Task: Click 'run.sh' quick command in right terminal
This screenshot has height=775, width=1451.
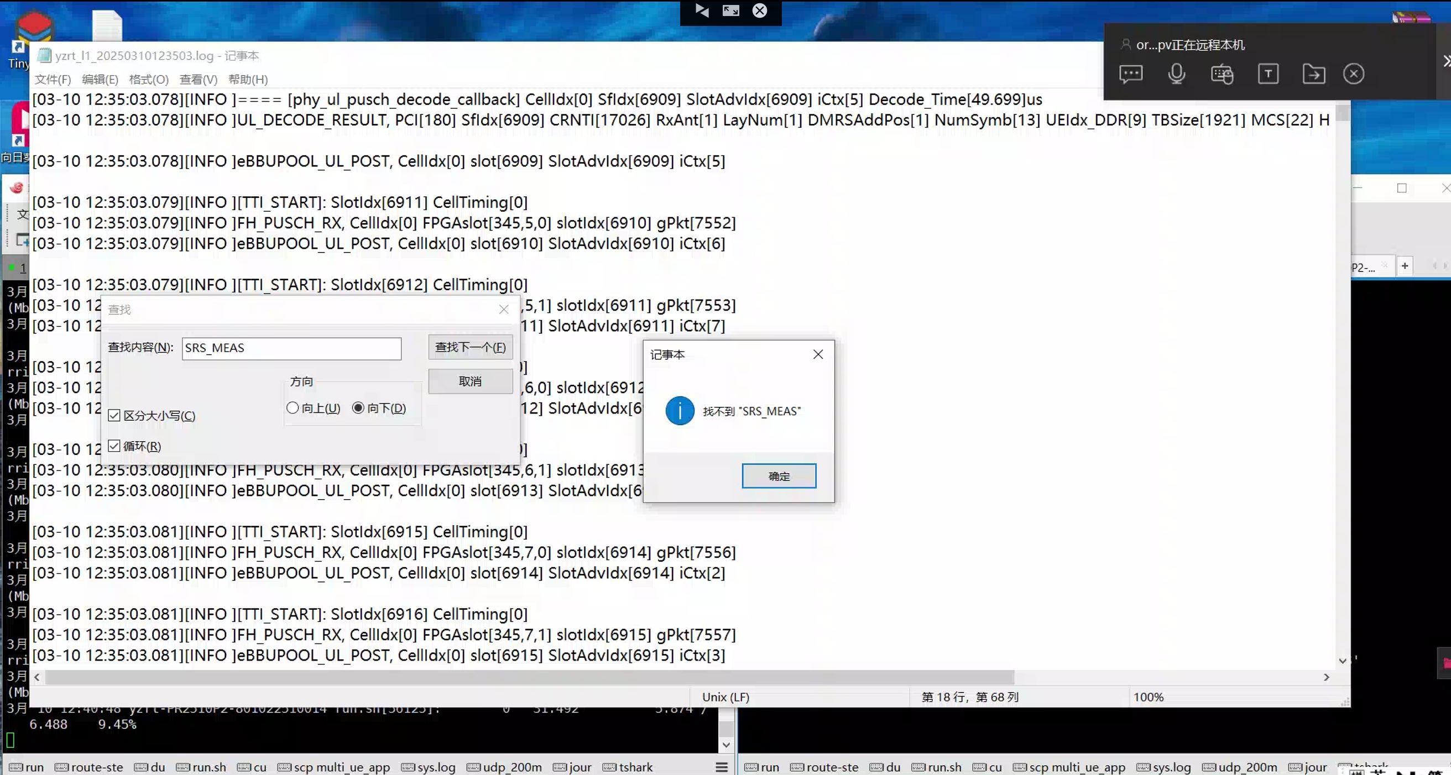Action: pyautogui.click(x=936, y=767)
